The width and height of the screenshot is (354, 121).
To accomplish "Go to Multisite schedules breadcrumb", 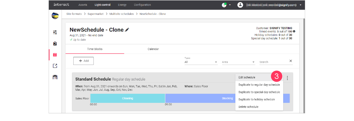I will pos(121,14).
